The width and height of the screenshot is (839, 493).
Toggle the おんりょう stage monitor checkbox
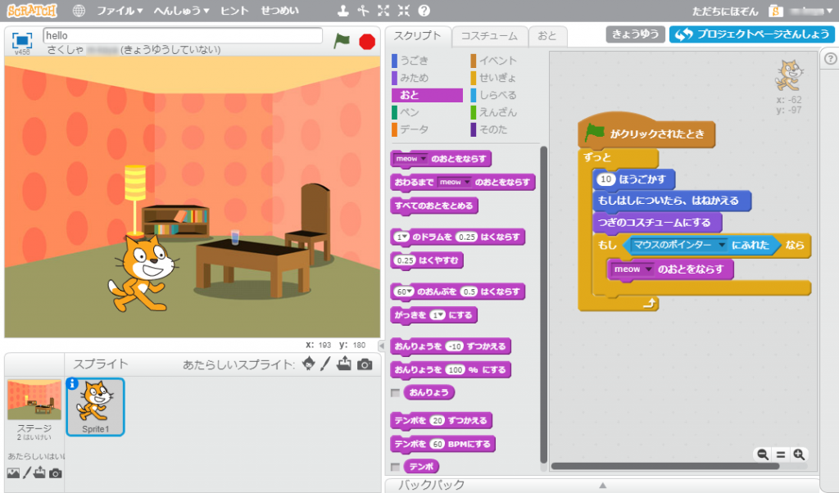pos(396,392)
